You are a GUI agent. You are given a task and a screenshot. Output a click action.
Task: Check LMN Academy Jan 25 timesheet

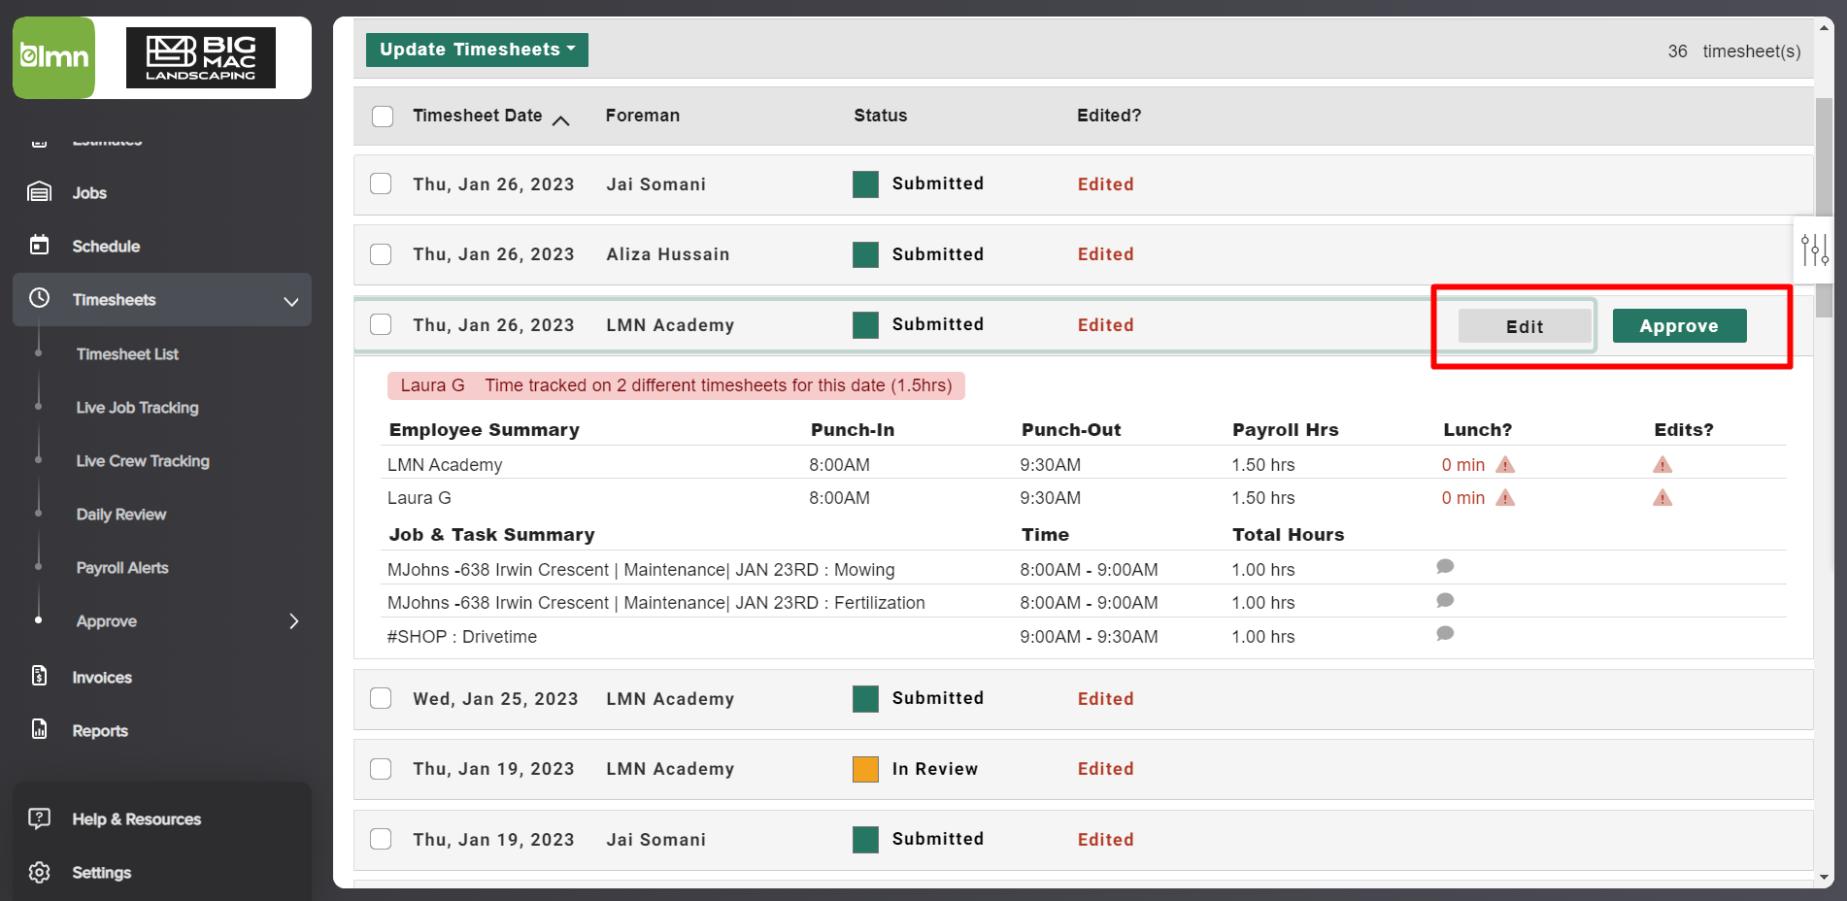(381, 698)
